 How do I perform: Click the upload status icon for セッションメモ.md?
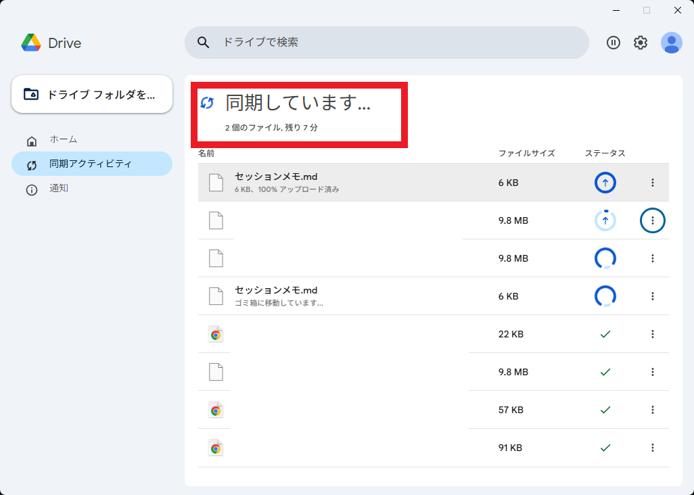[605, 183]
